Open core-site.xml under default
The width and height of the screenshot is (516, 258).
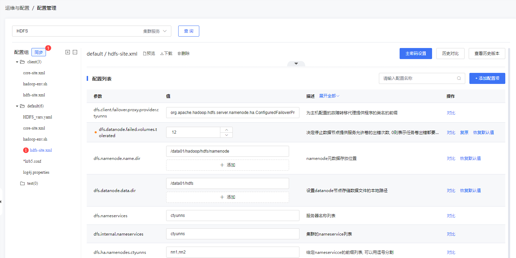pos(34,128)
